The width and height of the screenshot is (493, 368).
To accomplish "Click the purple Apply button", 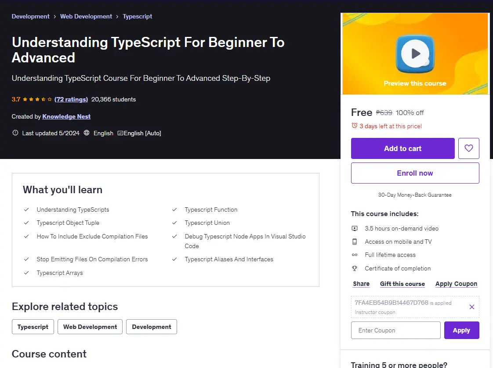I will point(461,330).
